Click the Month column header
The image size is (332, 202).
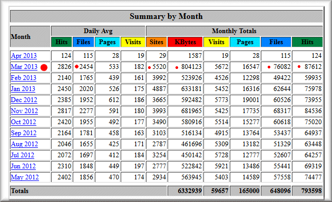click(21, 37)
